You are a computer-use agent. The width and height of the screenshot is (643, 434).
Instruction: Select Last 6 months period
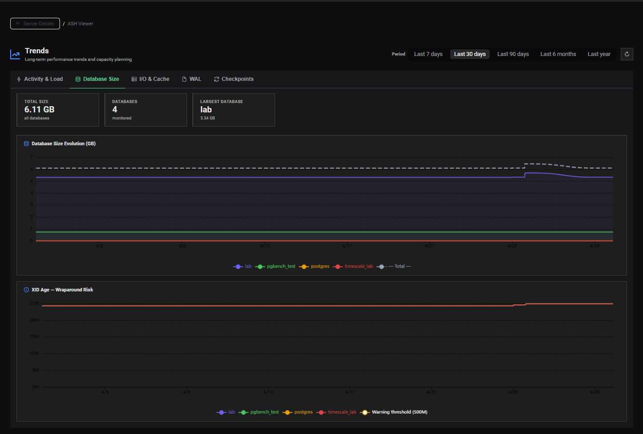coord(558,54)
